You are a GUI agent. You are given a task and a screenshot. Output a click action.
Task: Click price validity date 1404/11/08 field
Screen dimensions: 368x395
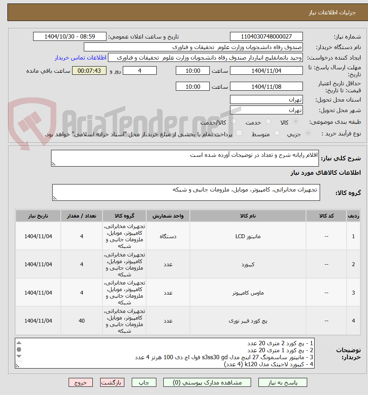266,86
